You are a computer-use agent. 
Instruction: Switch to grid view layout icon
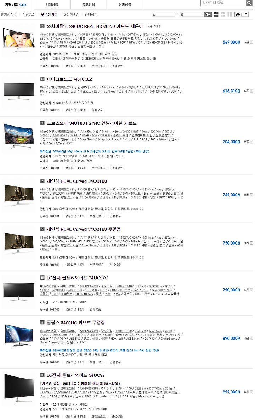pyautogui.click(x=223, y=15)
